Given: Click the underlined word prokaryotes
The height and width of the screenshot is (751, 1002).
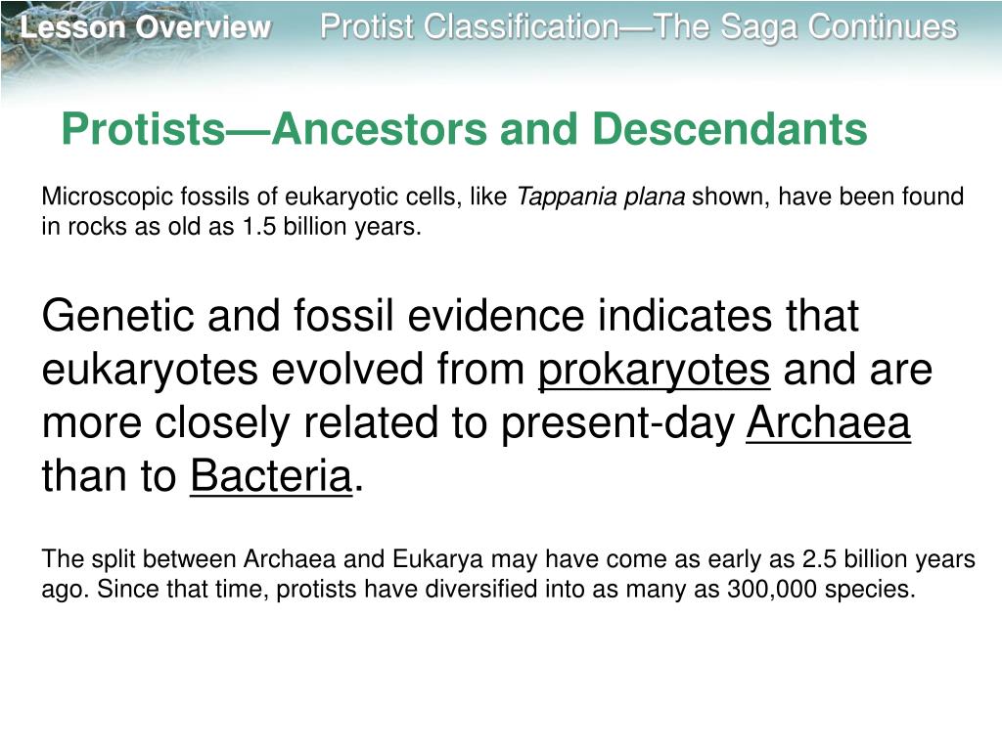Looking at the screenshot, I should tap(654, 371).
